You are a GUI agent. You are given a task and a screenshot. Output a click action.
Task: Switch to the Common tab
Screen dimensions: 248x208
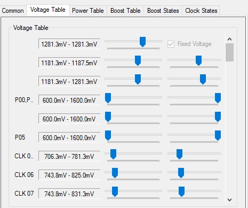tap(13, 11)
